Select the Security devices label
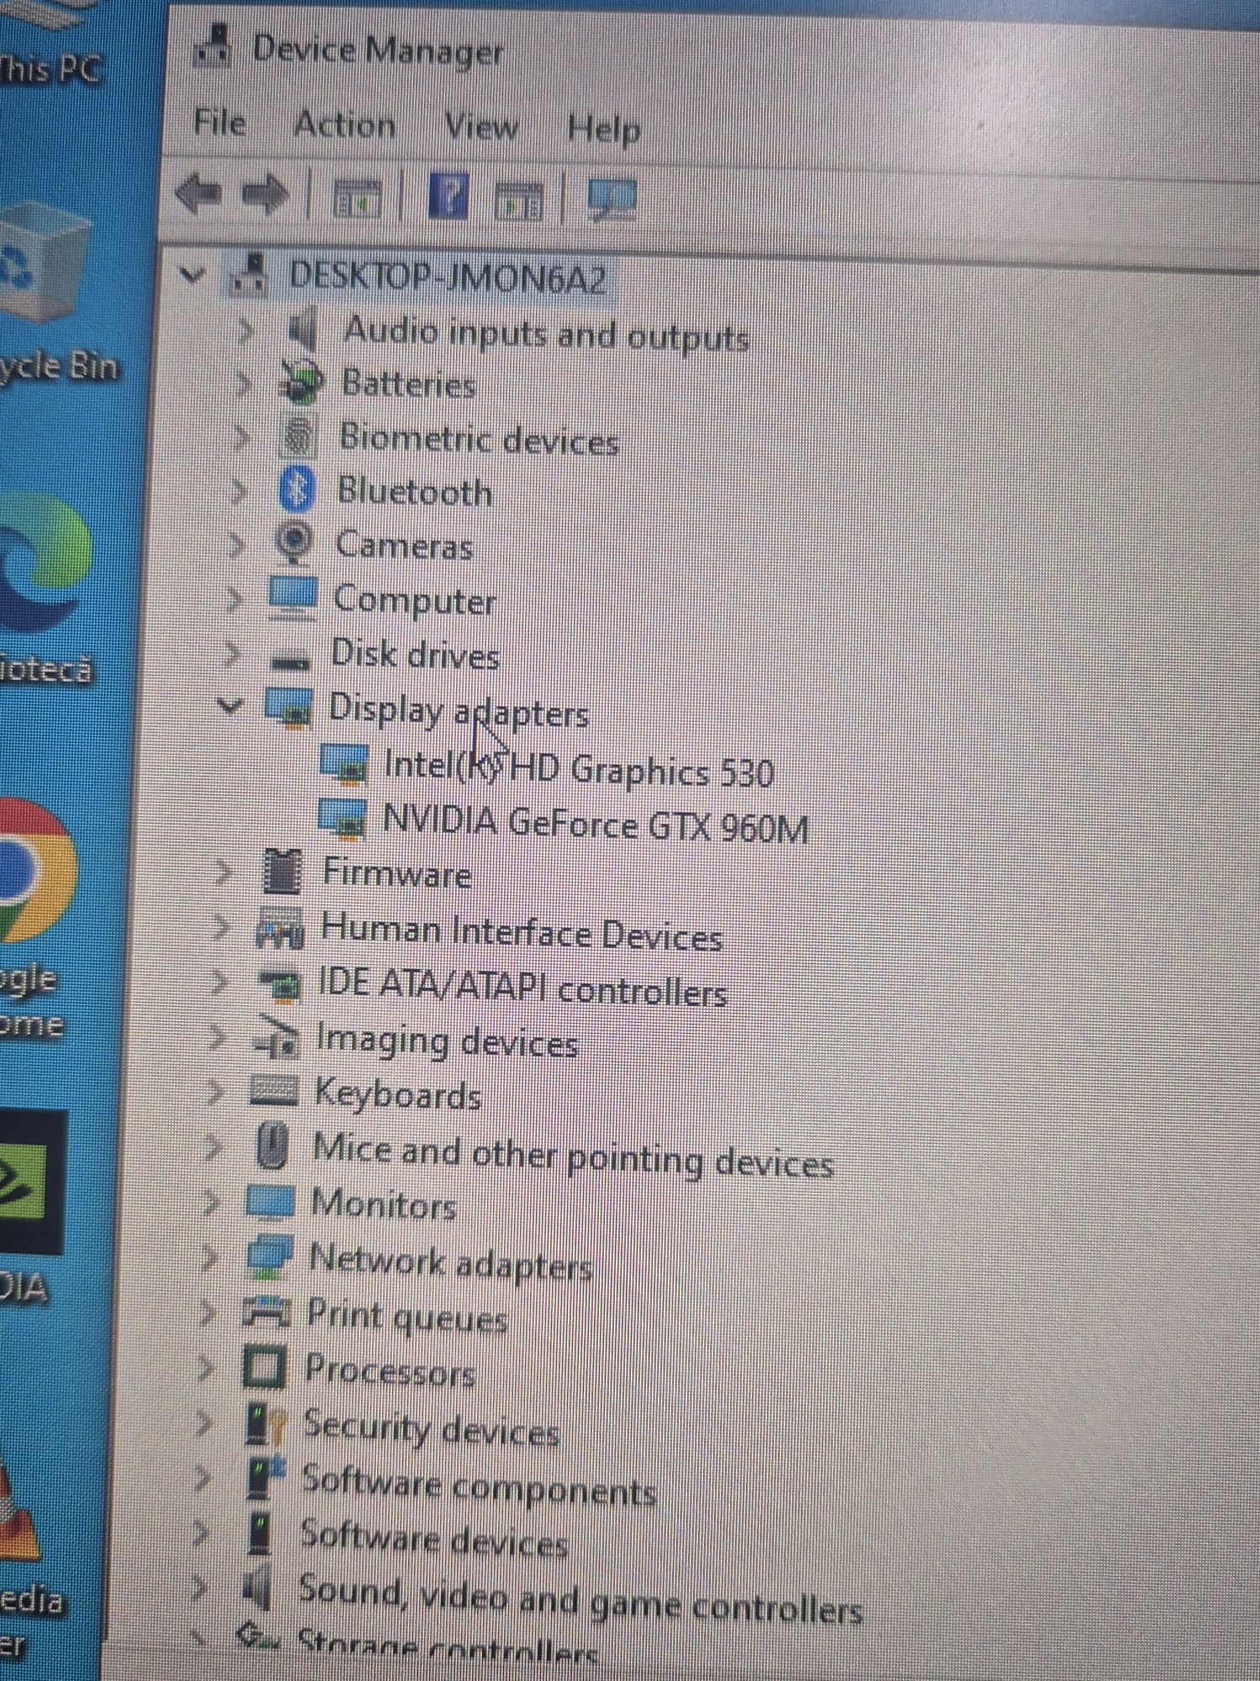Image resolution: width=1260 pixels, height=1681 pixels. [x=431, y=1429]
